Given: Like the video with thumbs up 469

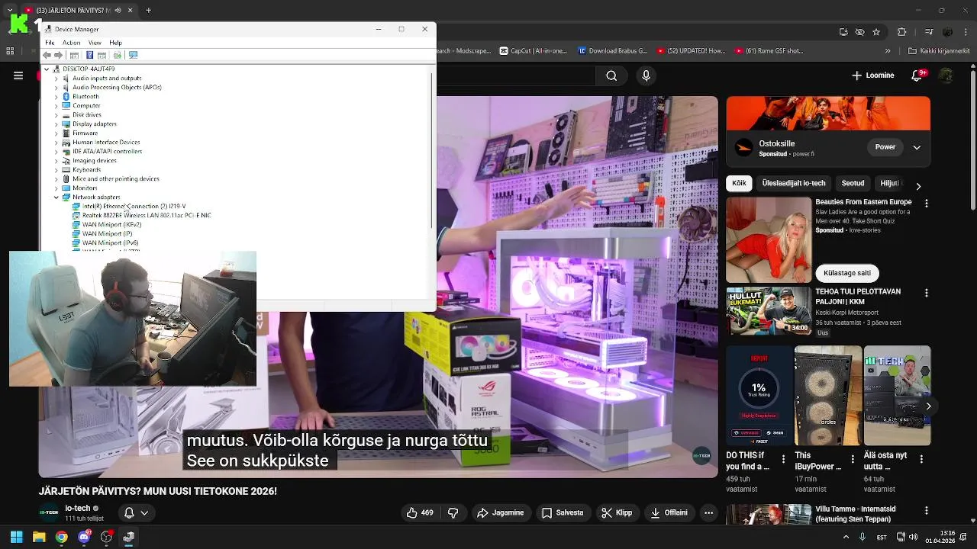Looking at the screenshot, I should pos(420,512).
